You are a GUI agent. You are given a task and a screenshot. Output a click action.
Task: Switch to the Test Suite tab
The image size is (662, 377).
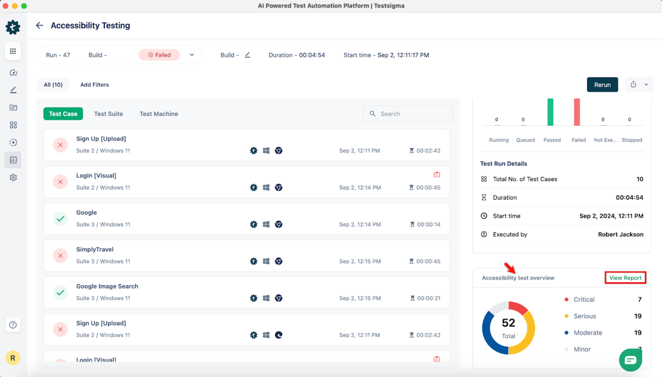(x=108, y=114)
